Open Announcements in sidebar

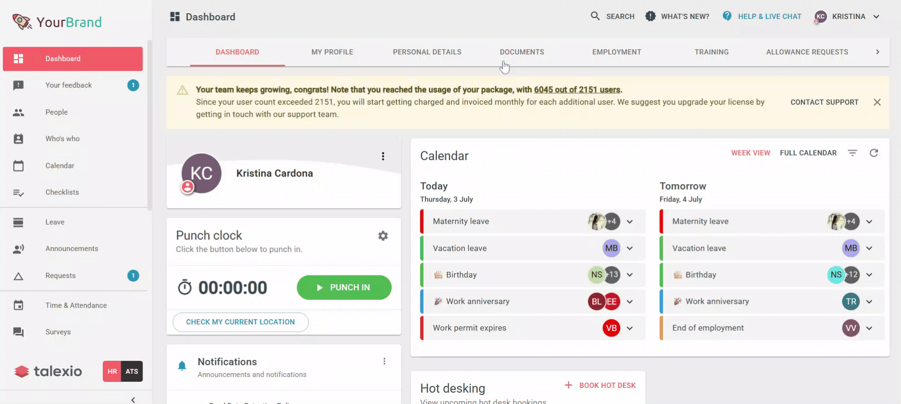(73, 249)
